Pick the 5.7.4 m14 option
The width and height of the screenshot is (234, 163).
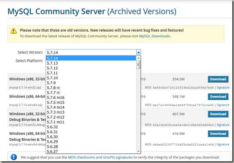pyautogui.click(x=91, y=108)
